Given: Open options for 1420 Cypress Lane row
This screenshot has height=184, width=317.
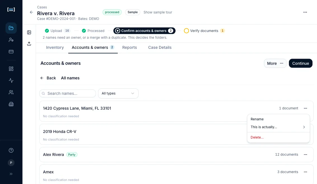Looking at the screenshot, I should 305,108.
